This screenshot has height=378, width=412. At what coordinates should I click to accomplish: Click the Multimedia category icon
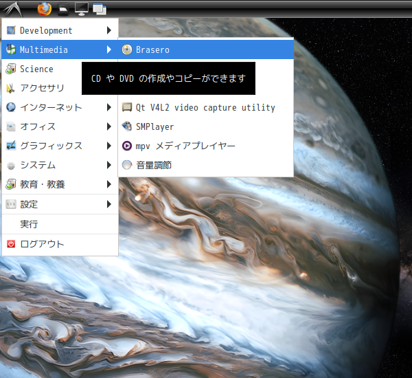click(11, 49)
